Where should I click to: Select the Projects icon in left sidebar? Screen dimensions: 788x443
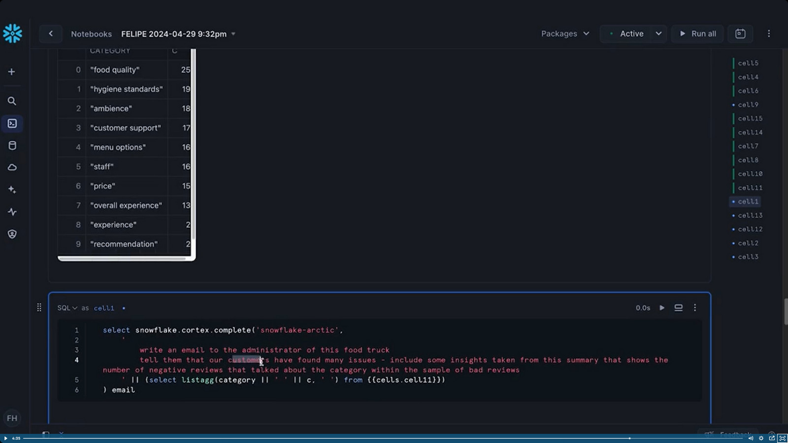(12, 124)
